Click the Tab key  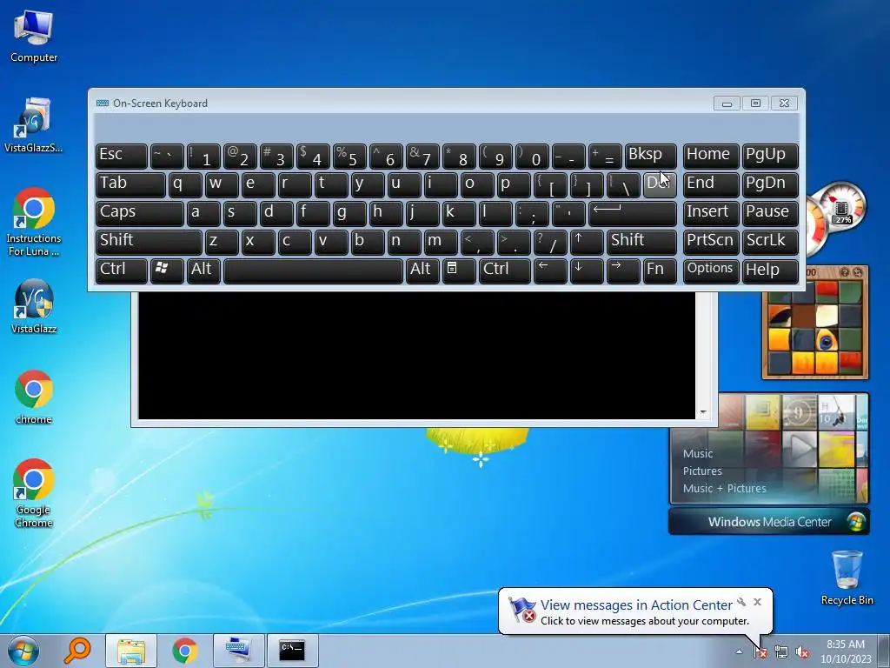[x=130, y=184]
